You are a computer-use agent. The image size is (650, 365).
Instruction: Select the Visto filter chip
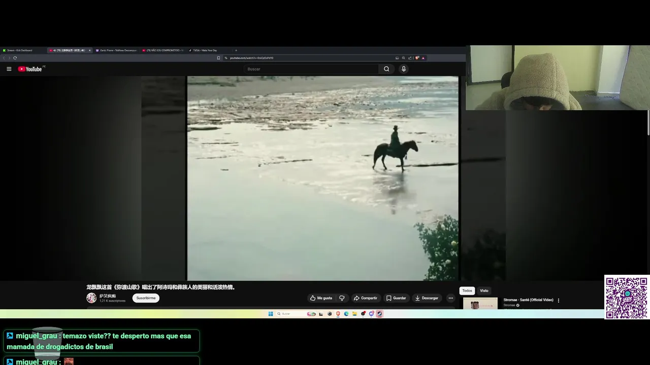pyautogui.click(x=484, y=290)
